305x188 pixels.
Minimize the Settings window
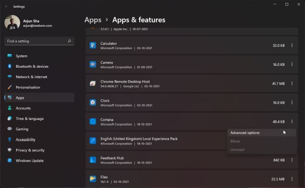274,4
